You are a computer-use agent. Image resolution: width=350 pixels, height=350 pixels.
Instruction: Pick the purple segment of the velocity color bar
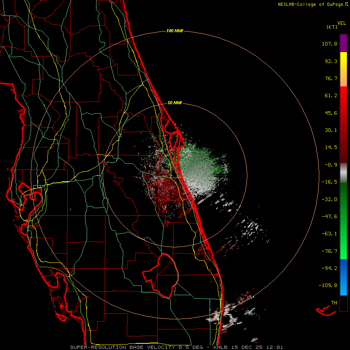click(x=343, y=43)
